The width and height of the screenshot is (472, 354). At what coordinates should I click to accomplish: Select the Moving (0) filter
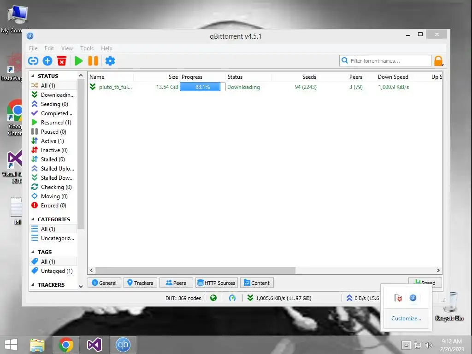pos(53,196)
